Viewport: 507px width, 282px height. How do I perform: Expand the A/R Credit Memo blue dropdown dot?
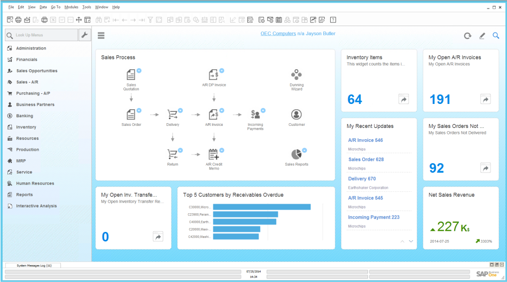[x=222, y=150]
